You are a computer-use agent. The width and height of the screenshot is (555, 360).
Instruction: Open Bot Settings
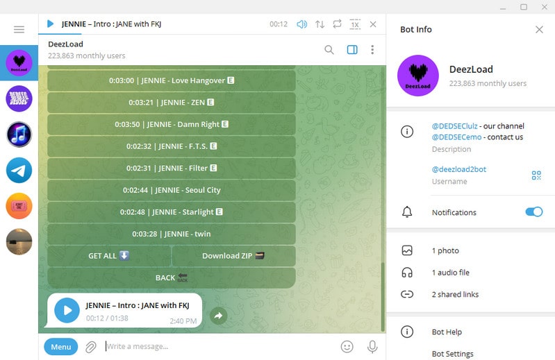click(452, 354)
